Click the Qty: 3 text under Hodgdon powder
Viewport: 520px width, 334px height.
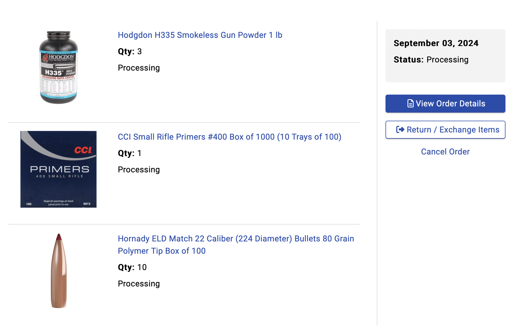coord(130,51)
